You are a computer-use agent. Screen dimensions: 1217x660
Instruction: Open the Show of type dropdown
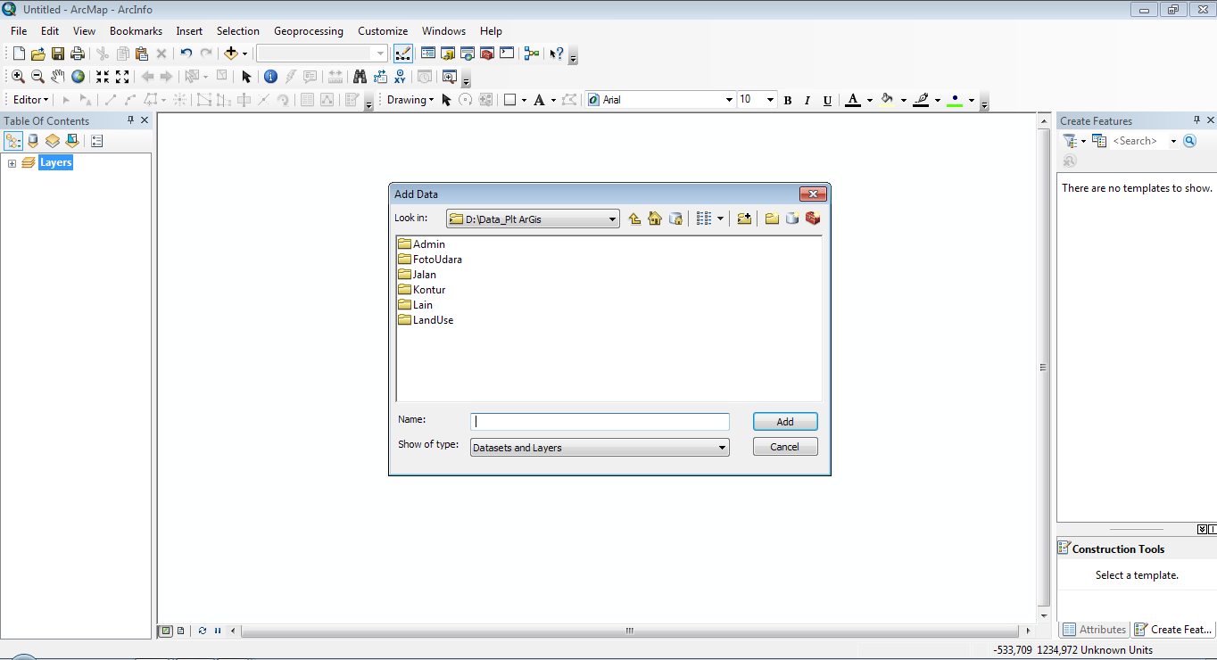pos(722,448)
